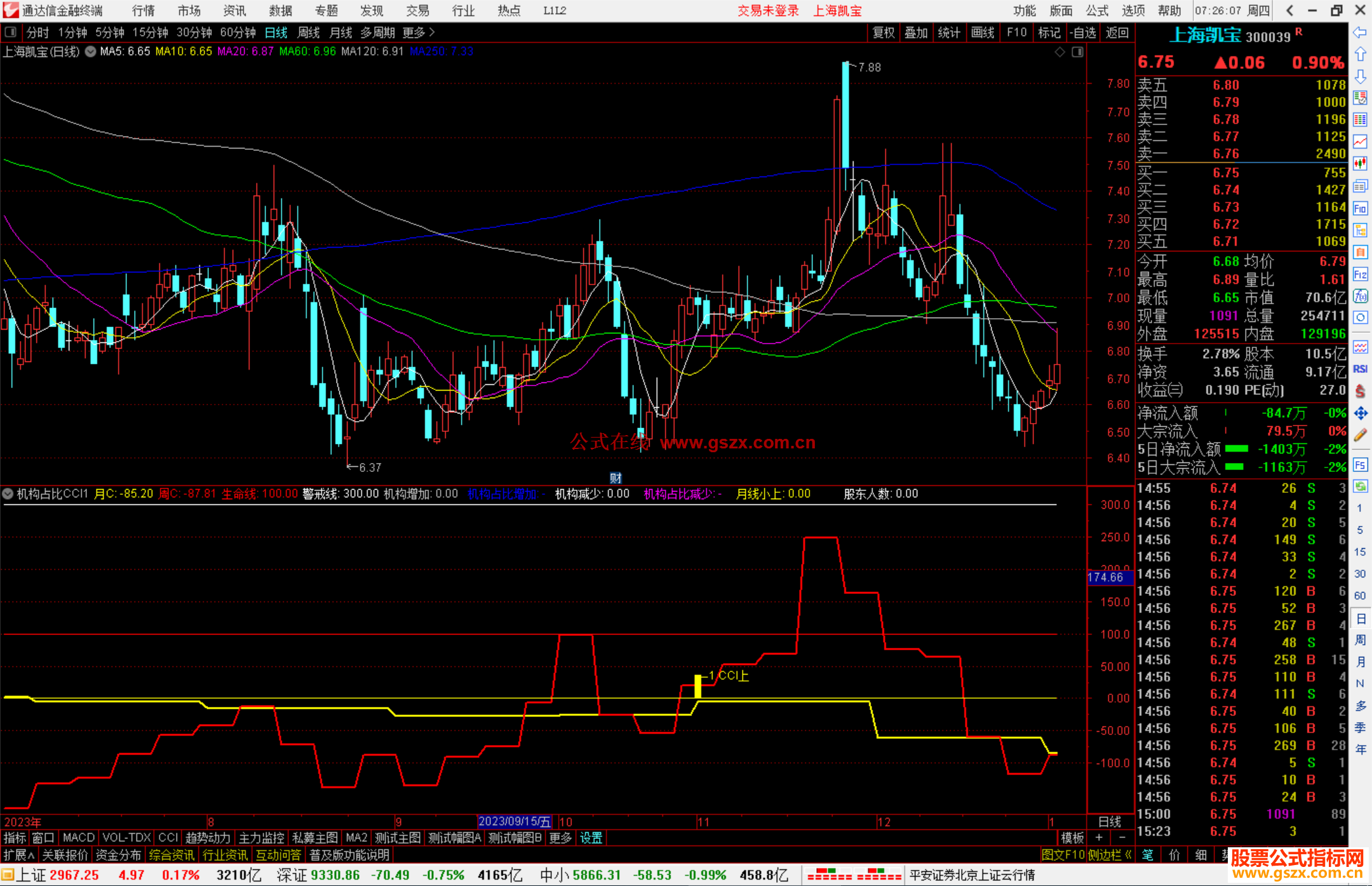
Task: Select the MACD indicator tab
Action: [79, 838]
